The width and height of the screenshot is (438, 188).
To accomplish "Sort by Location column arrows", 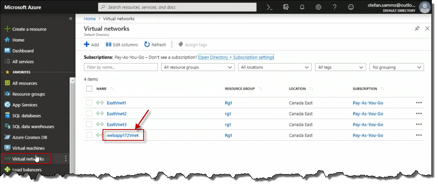I will (x=311, y=89).
